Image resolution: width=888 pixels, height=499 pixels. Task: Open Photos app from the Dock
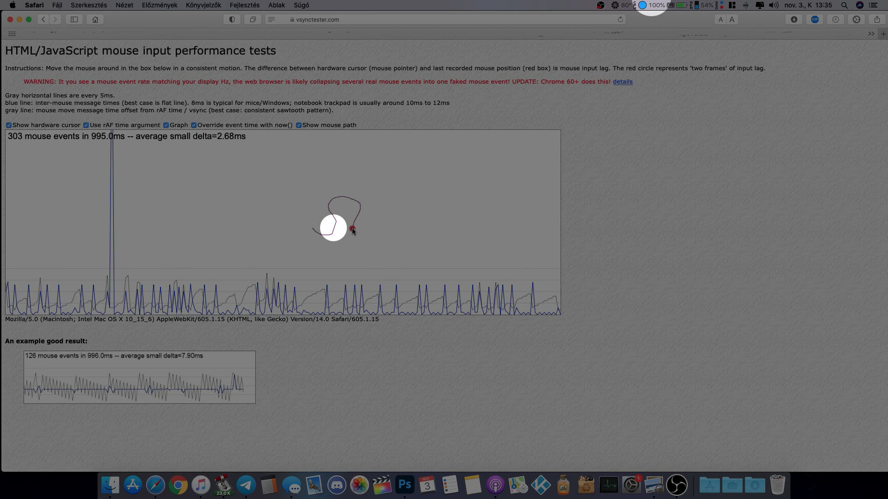pos(359,485)
